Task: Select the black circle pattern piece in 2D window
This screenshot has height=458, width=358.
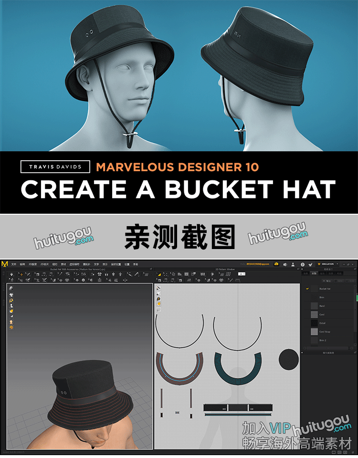Action: point(289,359)
